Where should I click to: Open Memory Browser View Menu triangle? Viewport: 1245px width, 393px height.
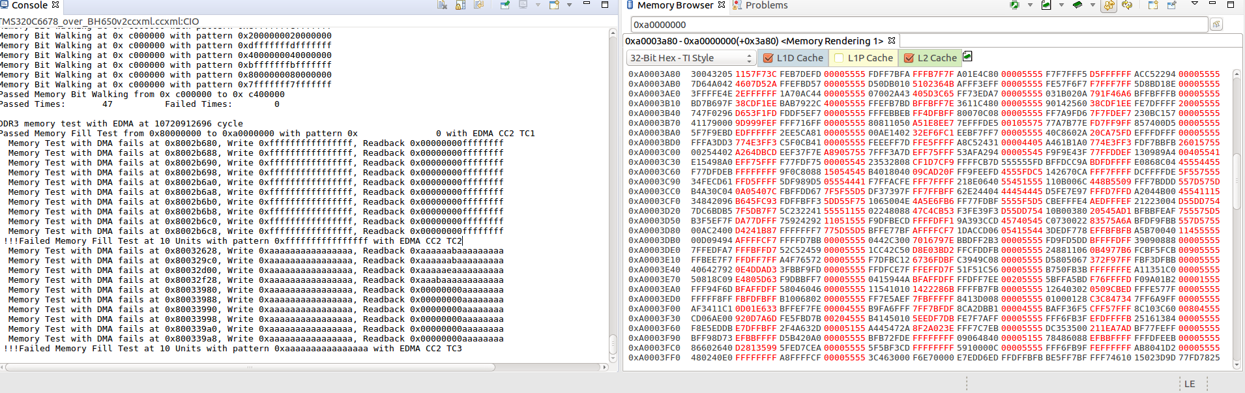(x=1195, y=3)
